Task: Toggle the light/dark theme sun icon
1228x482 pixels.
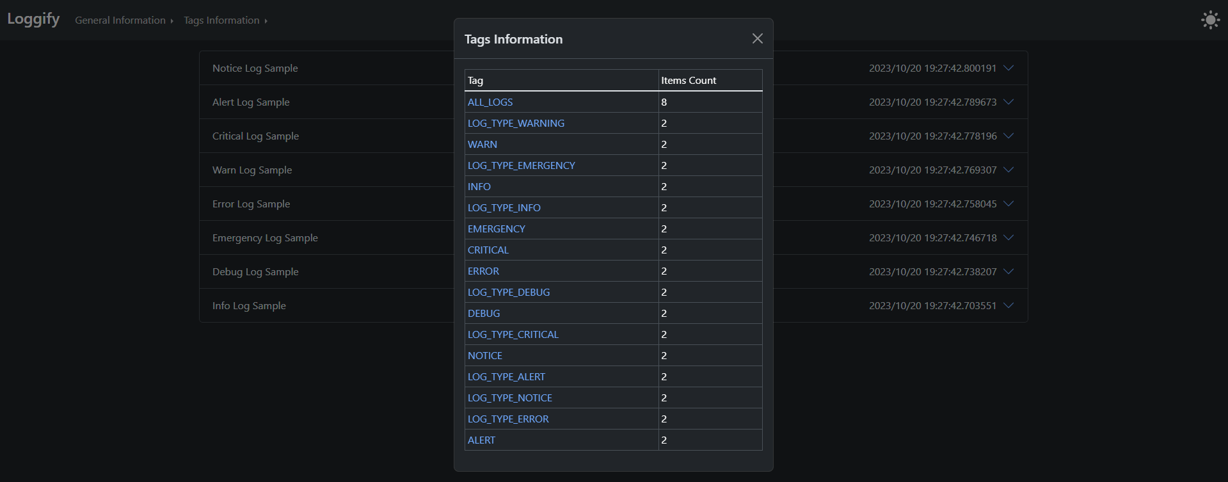Action: coord(1210,20)
